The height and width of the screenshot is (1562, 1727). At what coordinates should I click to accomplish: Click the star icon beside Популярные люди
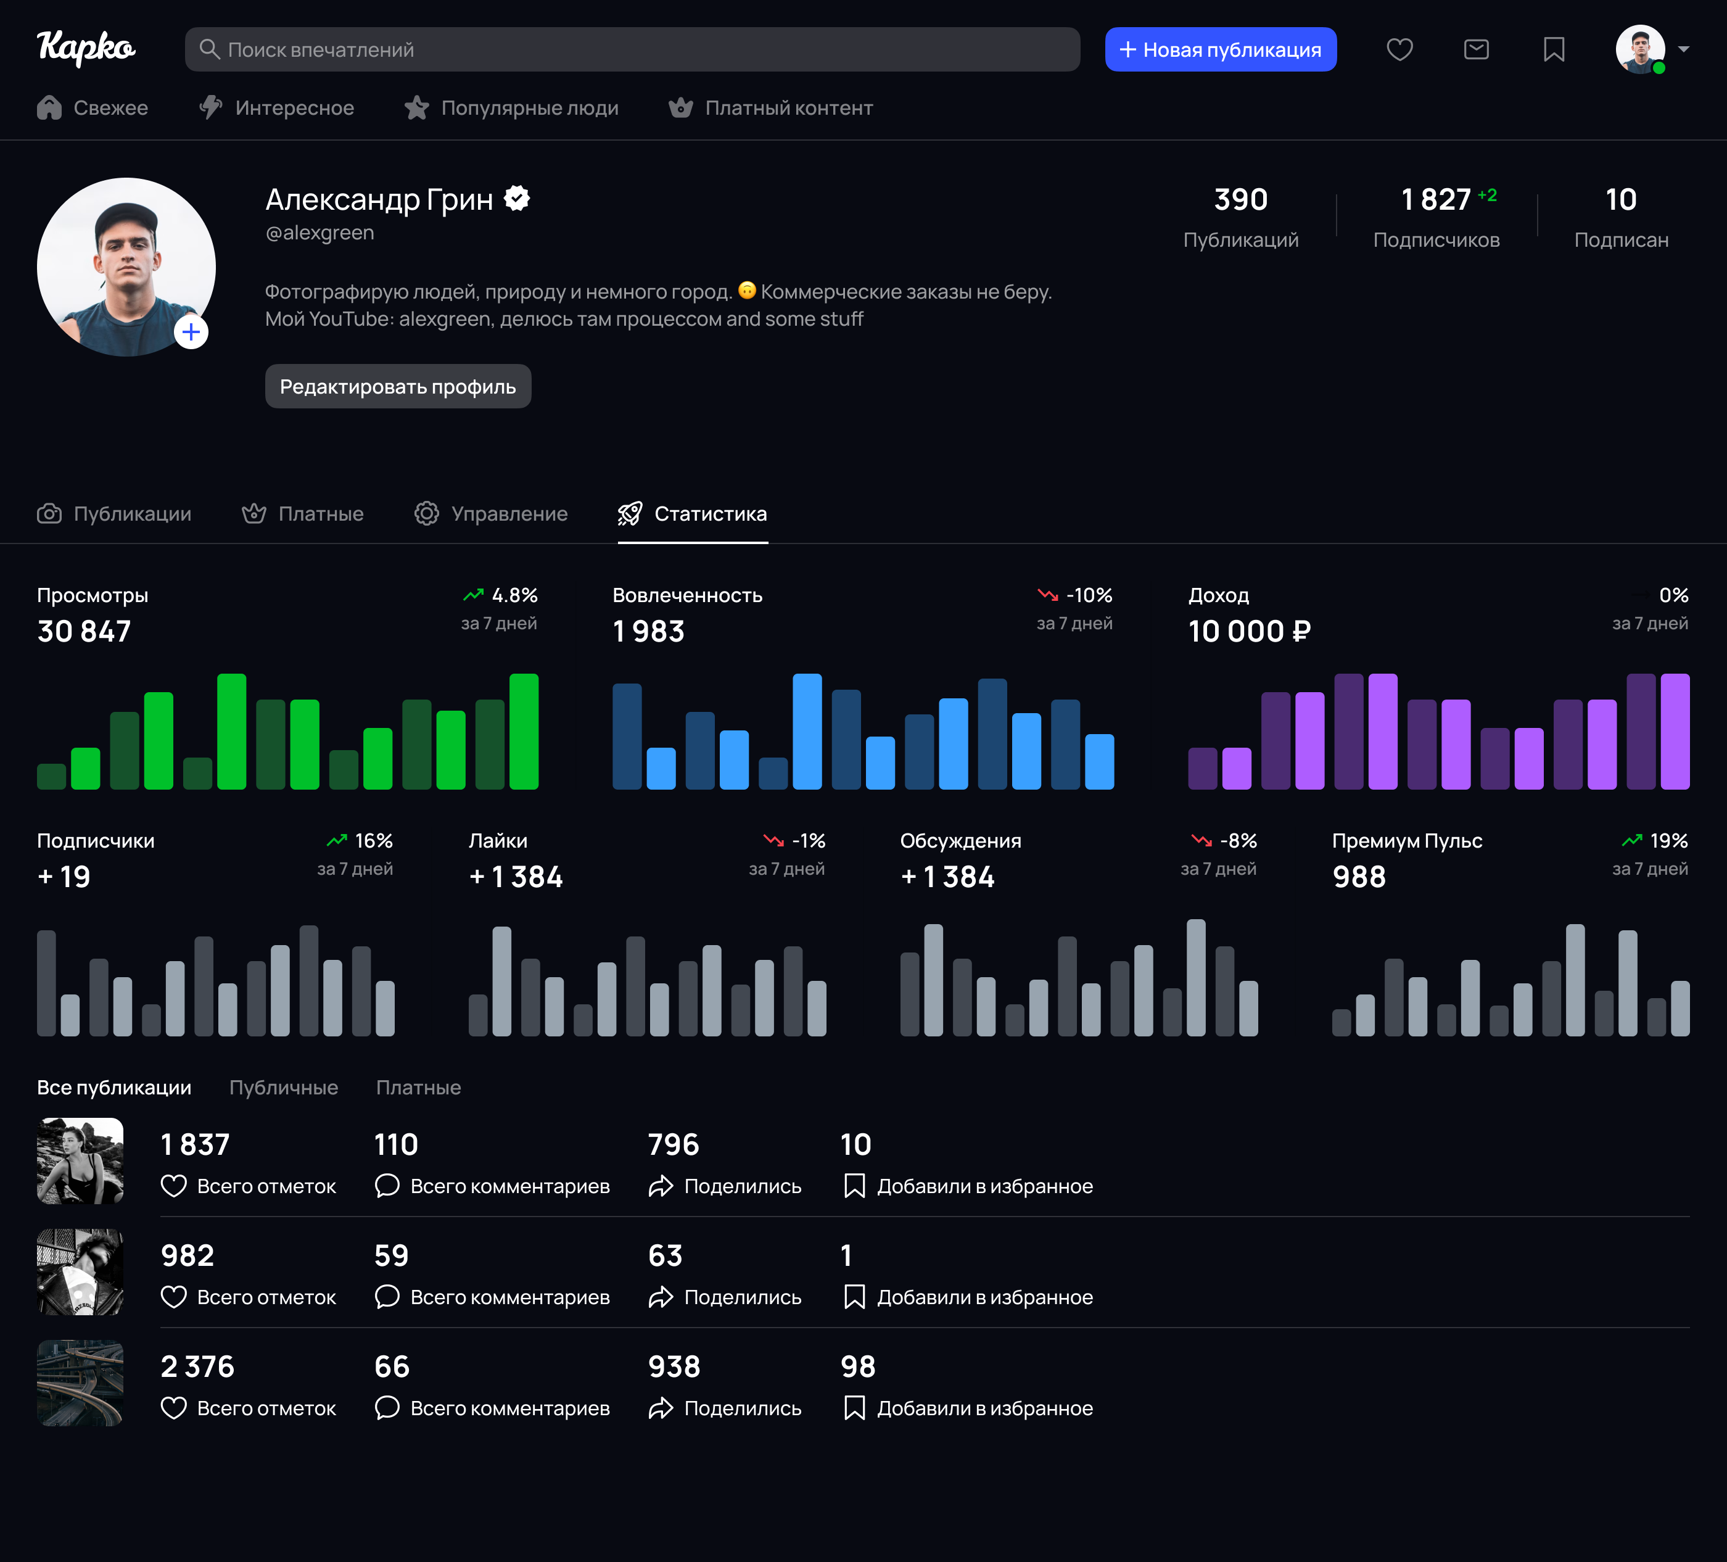(x=416, y=107)
